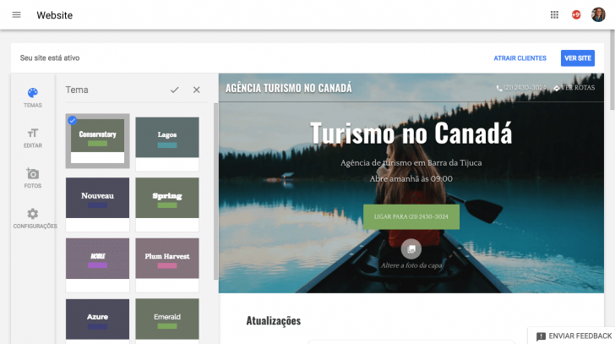Viewport: 615px width, 344px height.
Task: Click the Ligar Para green button
Action: [411, 216]
